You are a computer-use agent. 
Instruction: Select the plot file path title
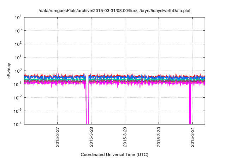114,11
